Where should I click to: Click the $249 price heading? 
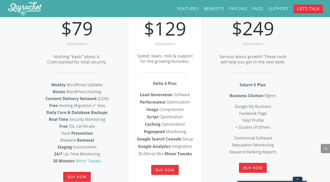(253, 29)
